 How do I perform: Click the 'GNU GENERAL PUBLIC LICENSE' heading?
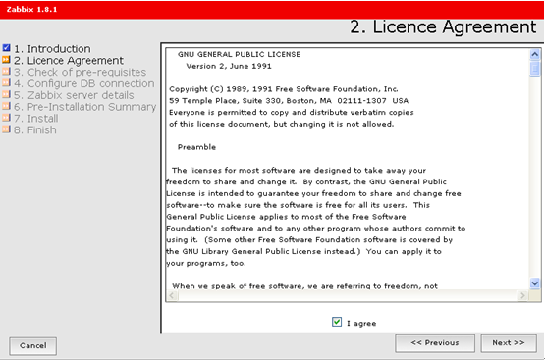click(239, 54)
